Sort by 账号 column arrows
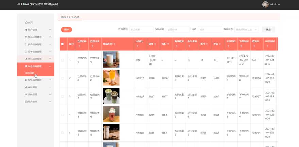 pyautogui.click(x=207, y=44)
